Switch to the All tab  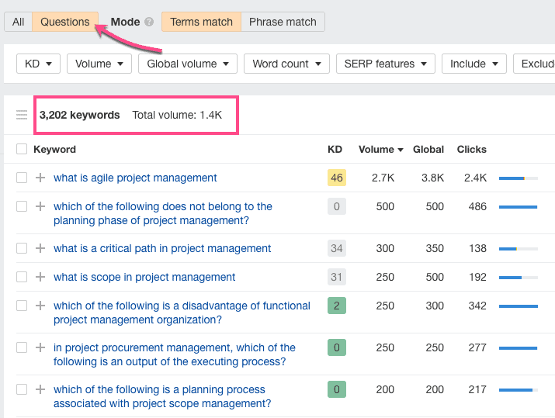click(18, 22)
